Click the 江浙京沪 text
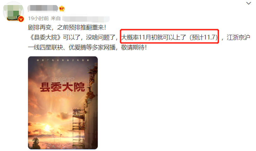 pos(238,38)
